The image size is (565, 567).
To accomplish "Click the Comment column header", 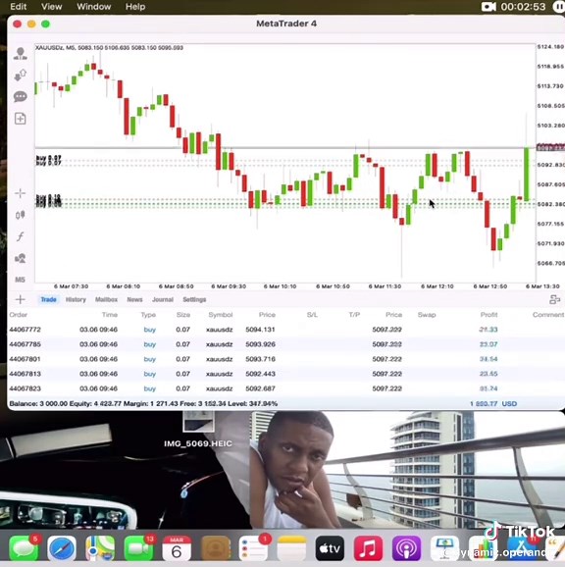I will 548,315.
